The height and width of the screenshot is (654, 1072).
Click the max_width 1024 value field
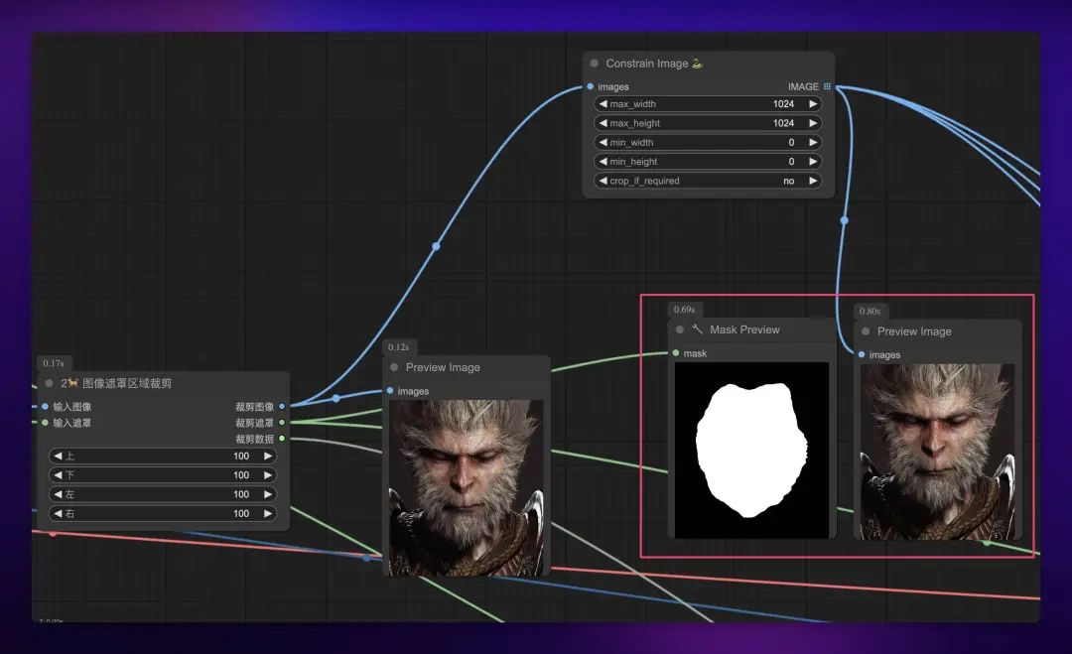coord(708,104)
